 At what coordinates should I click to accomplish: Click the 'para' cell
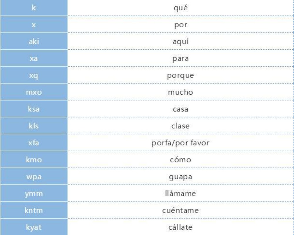tap(181, 59)
